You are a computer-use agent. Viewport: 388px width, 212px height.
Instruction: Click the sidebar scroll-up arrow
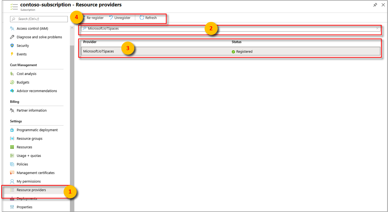coord(72,28)
